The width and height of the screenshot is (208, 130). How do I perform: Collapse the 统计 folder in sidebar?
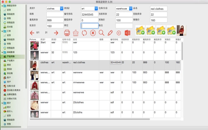tap(2, 103)
